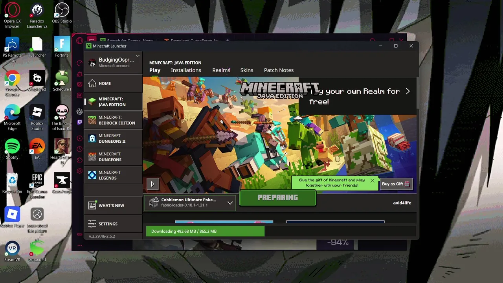Open Extensions cube in Opera sidebar
The width and height of the screenshot is (503, 283).
point(79,160)
